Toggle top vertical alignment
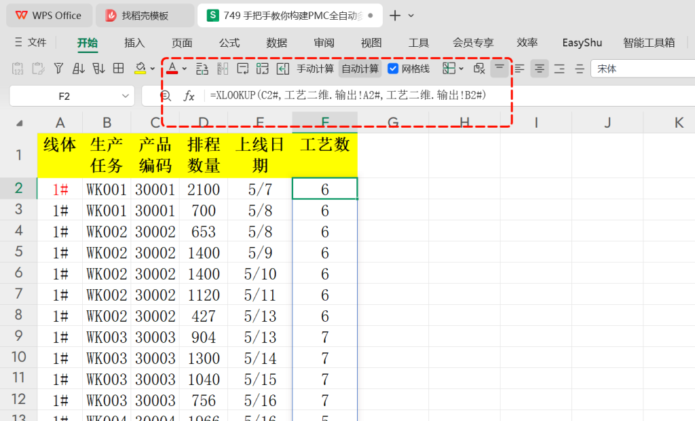The image size is (695, 421). [x=500, y=69]
